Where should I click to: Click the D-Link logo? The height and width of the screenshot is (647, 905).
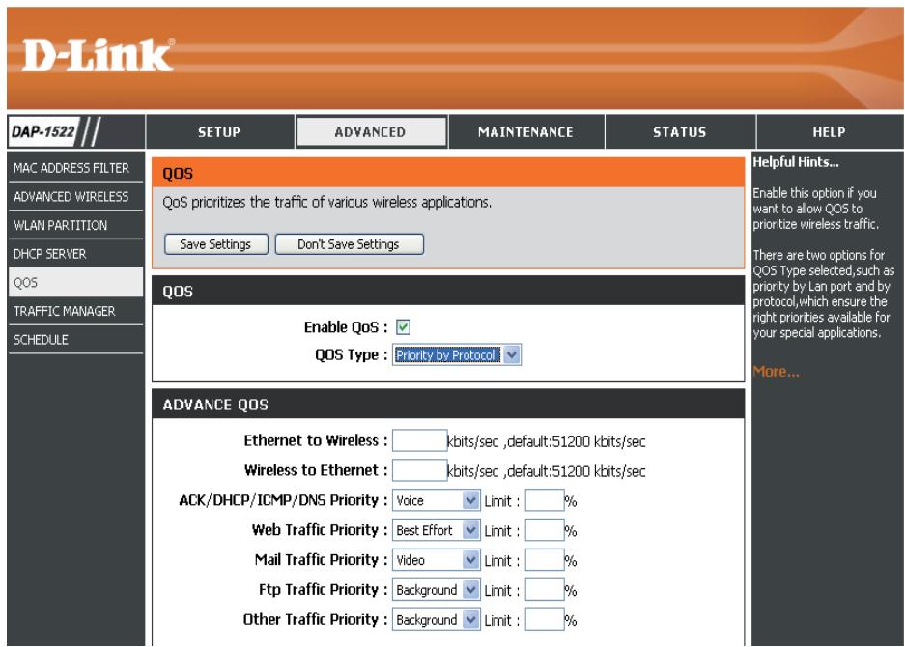(x=98, y=55)
